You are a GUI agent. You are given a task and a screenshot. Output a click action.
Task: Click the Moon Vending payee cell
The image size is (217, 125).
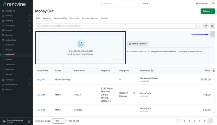click(62, 79)
